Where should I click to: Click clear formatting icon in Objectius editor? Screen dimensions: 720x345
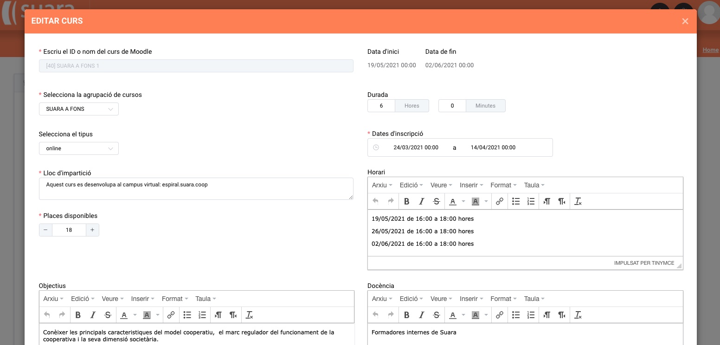pos(249,315)
